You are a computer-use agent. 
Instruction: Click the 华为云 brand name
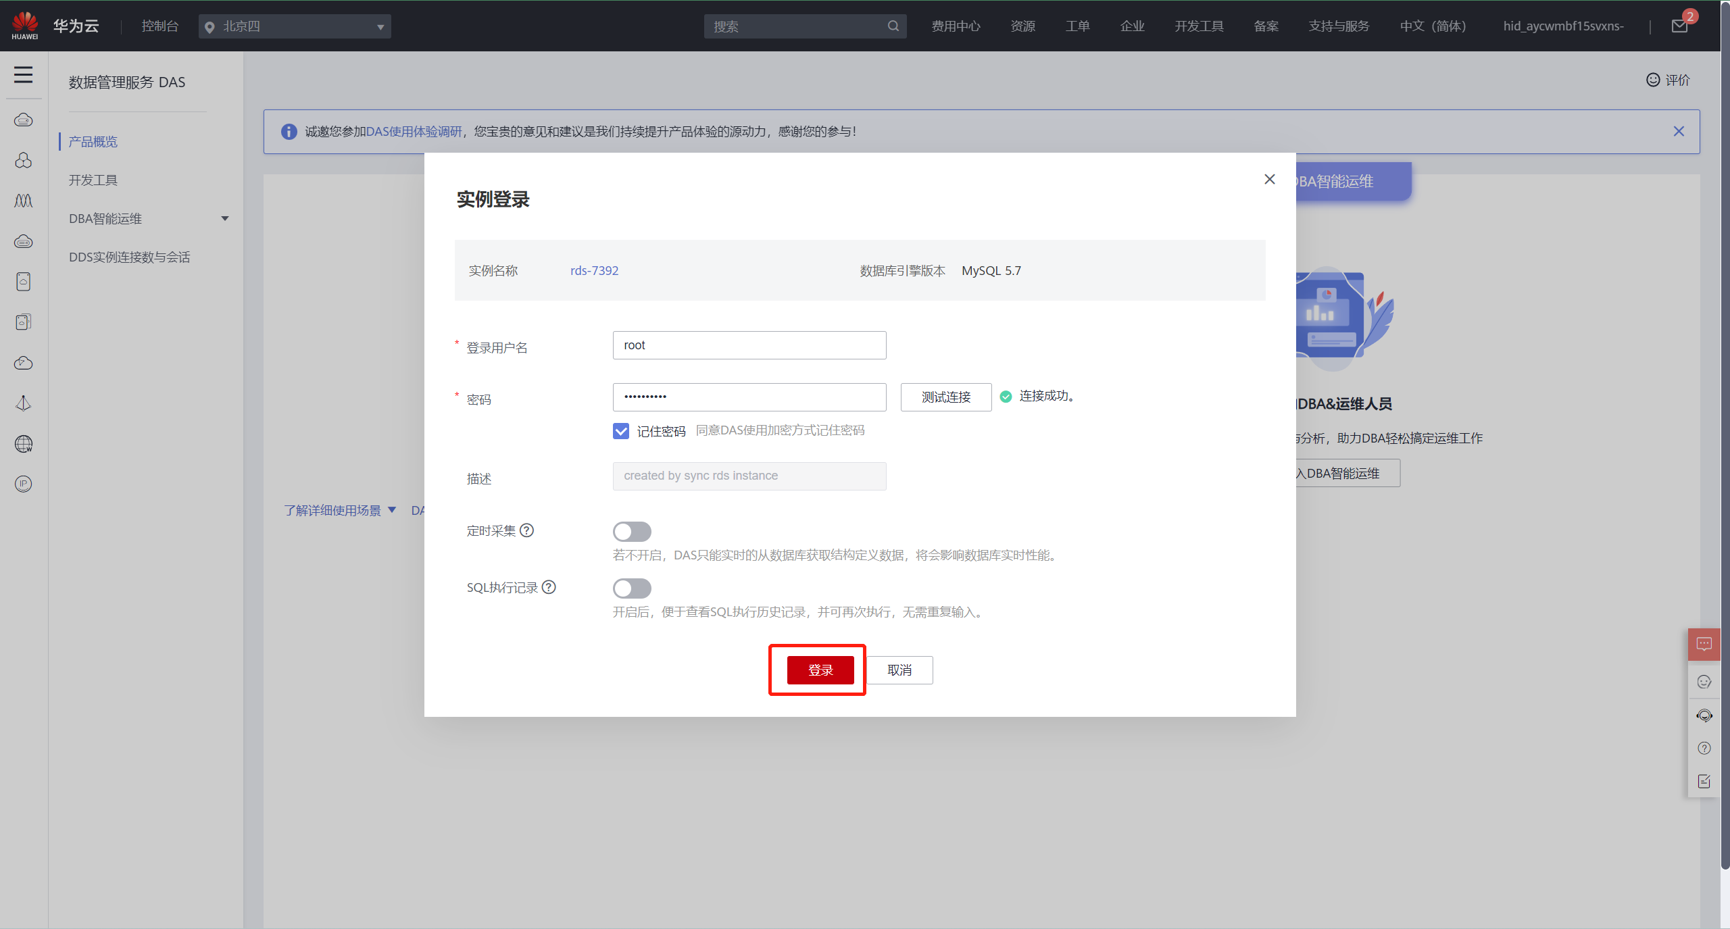pos(76,26)
